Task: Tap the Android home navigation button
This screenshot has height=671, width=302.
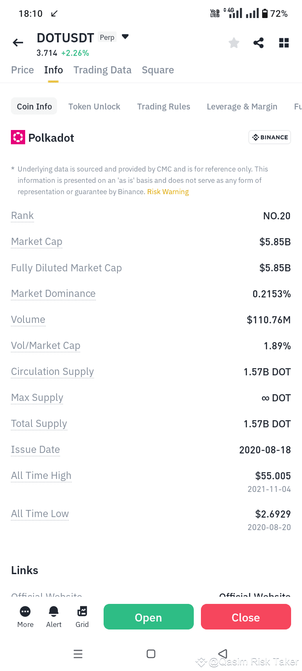Action: (x=151, y=654)
